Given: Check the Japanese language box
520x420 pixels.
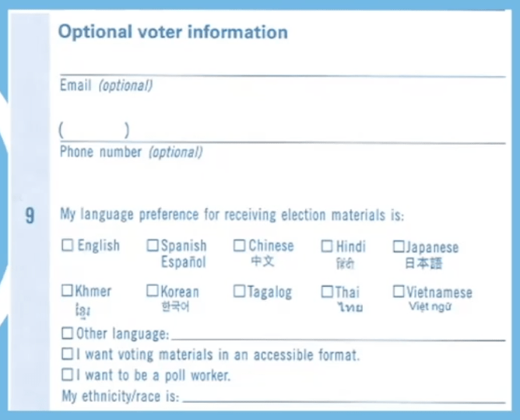Looking at the screenshot, I should coord(399,247).
